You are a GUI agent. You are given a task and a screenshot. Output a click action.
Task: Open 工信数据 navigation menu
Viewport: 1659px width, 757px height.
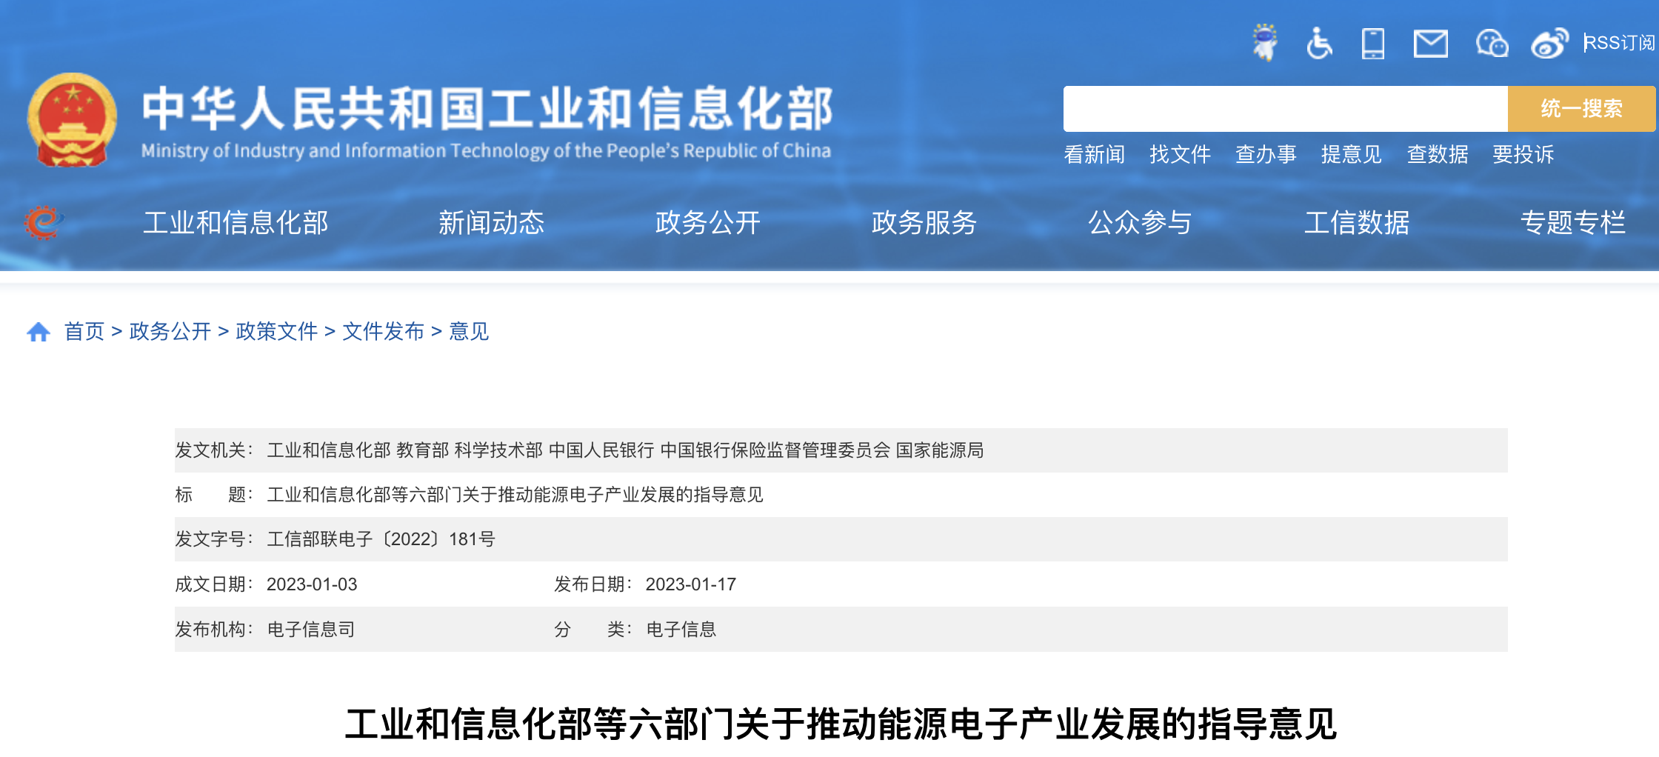coord(1357,222)
